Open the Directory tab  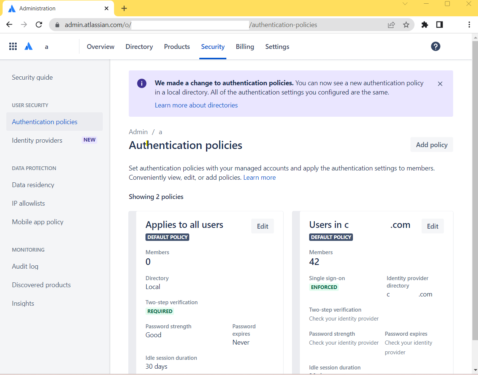(x=139, y=47)
